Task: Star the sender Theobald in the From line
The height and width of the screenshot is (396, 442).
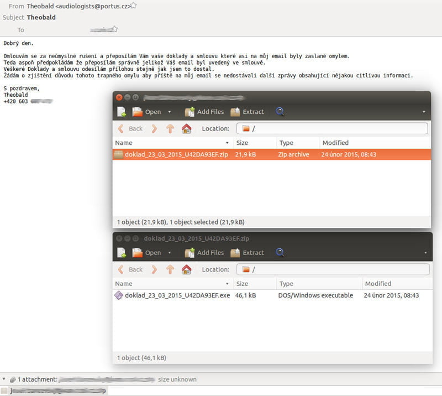Action: [x=134, y=6]
